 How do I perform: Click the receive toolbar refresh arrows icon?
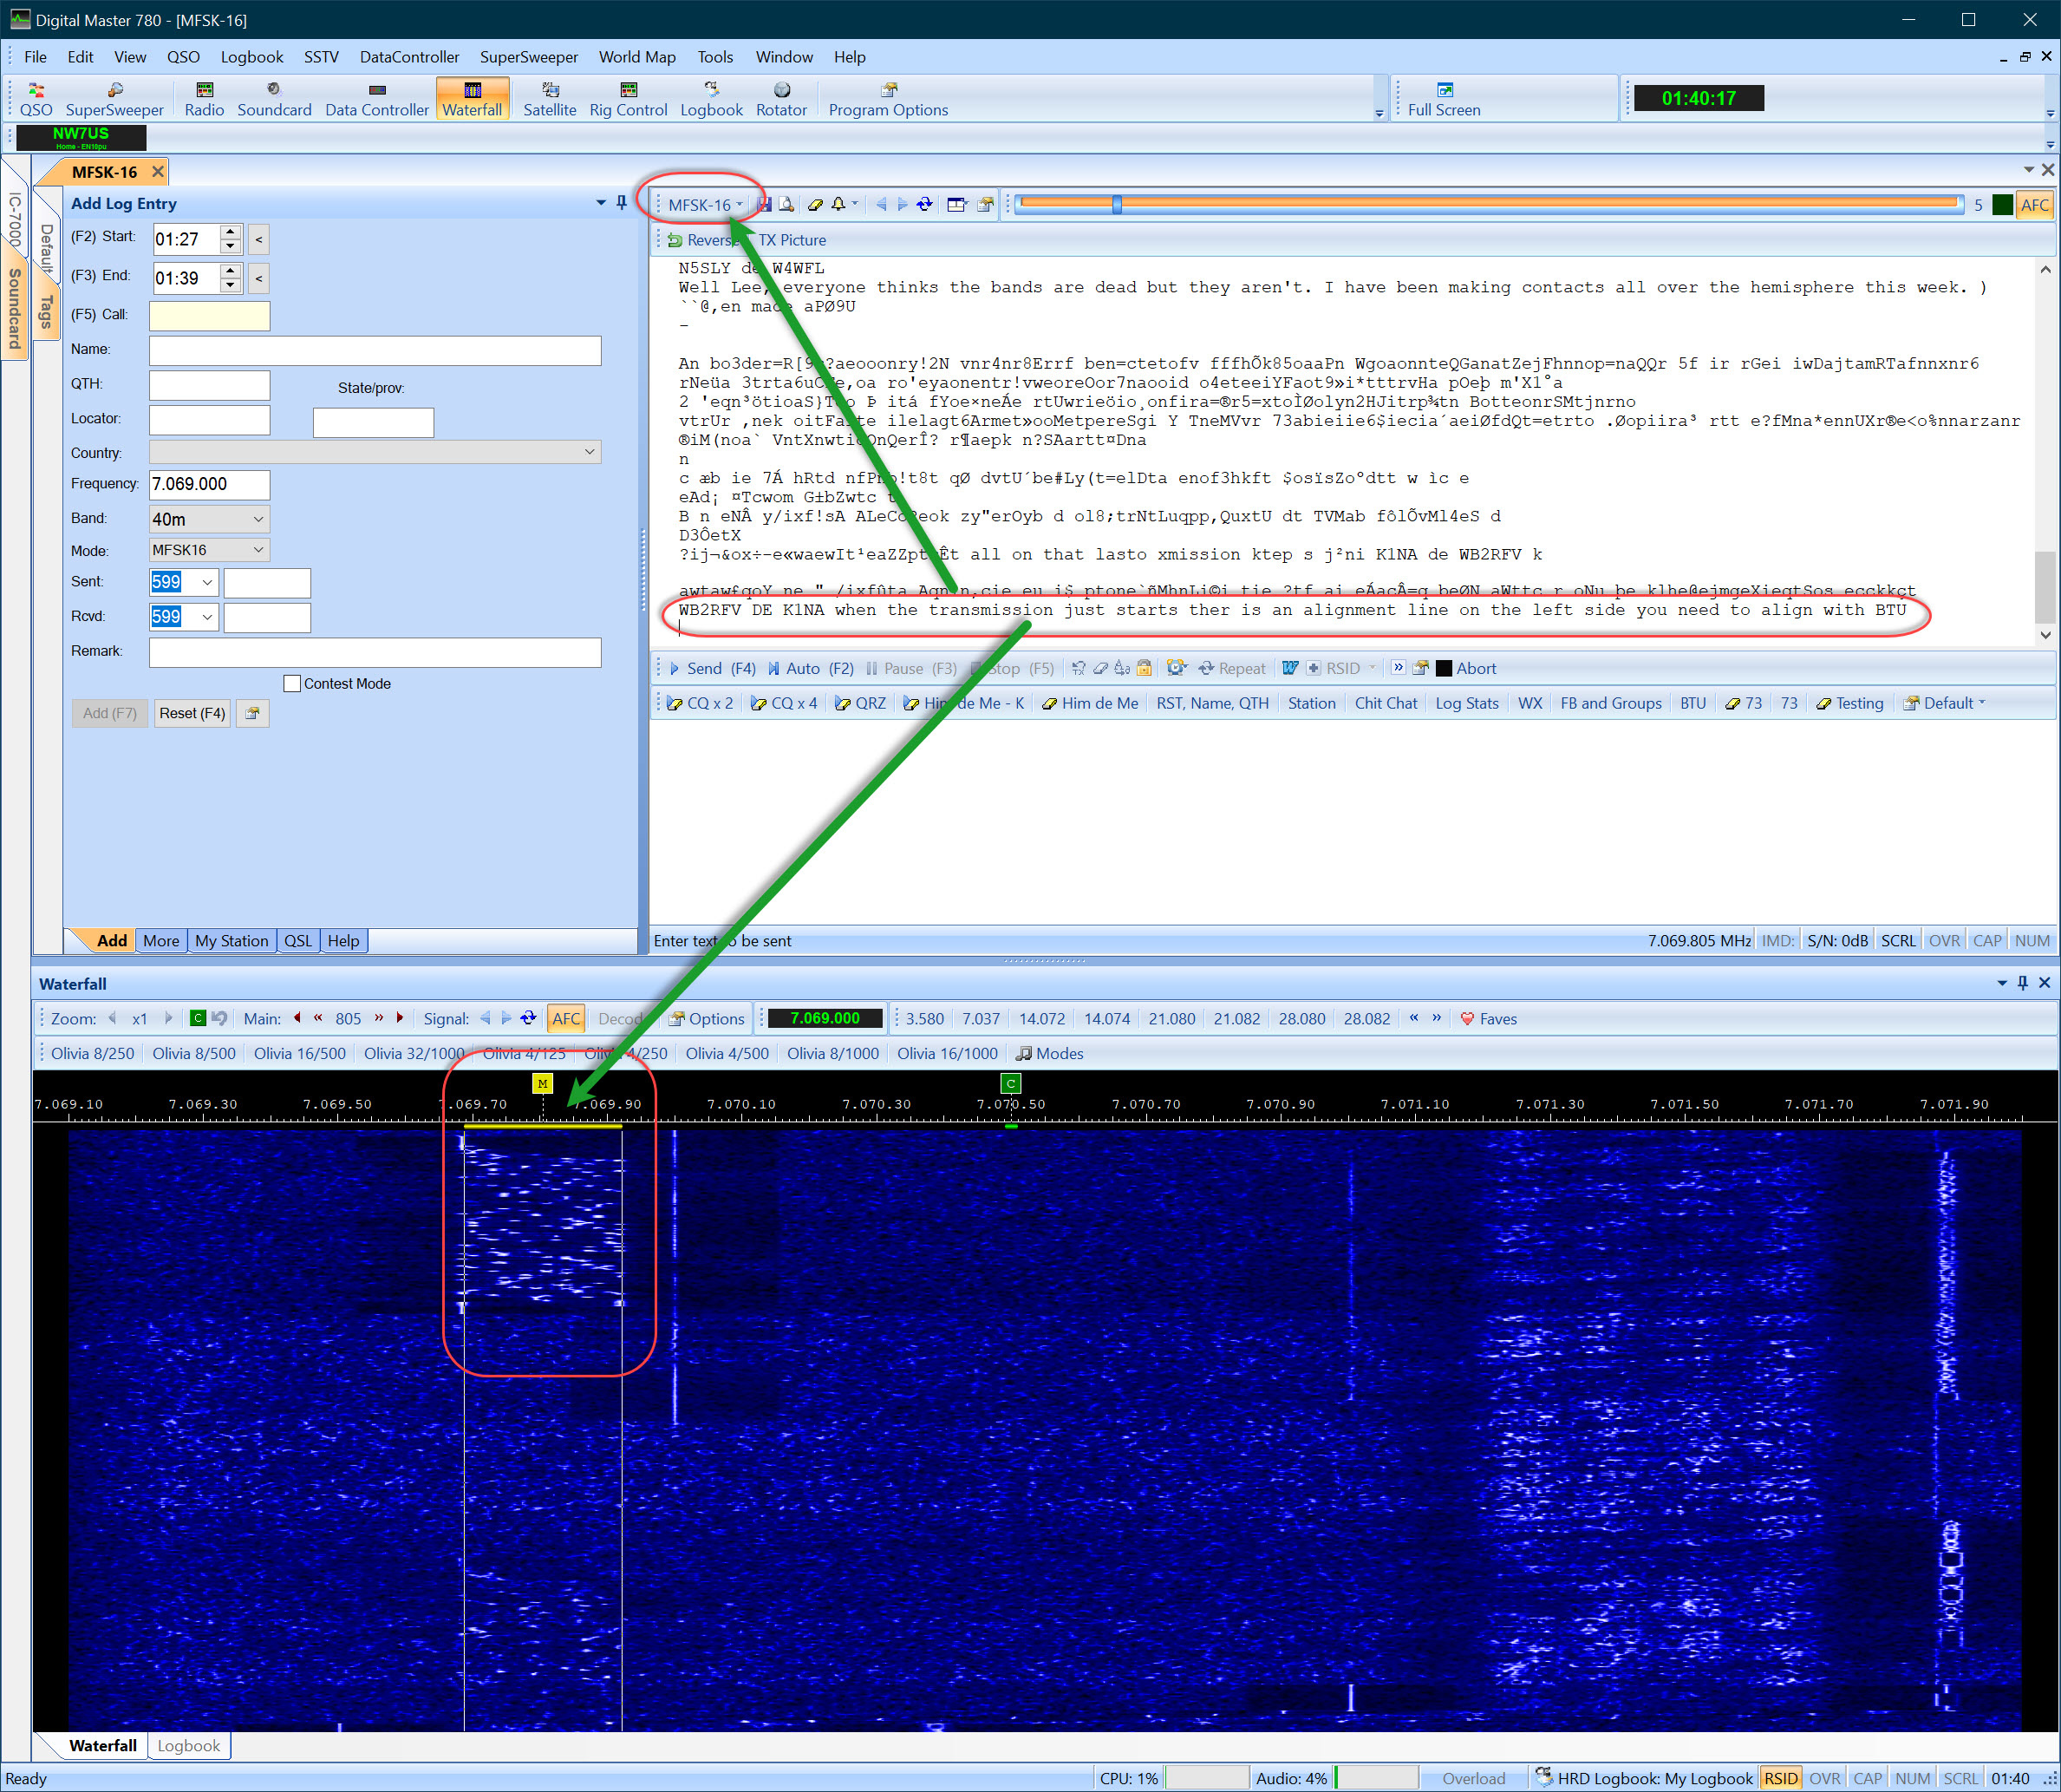[x=924, y=205]
